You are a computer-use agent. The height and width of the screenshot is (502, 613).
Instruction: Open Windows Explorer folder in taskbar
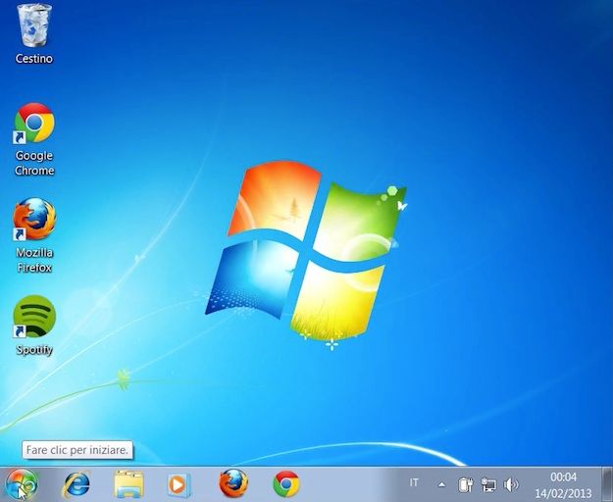click(128, 484)
